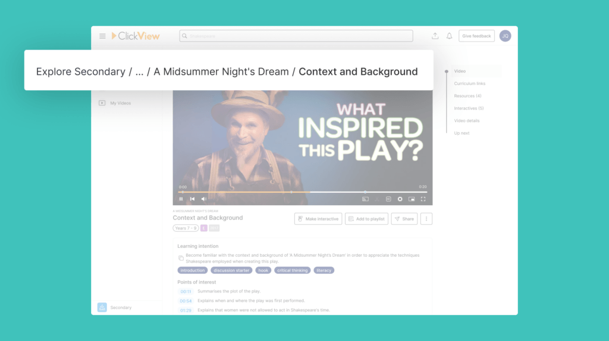Image resolution: width=609 pixels, height=341 pixels.
Task: Click the Add to playlist button
Action: pos(366,219)
